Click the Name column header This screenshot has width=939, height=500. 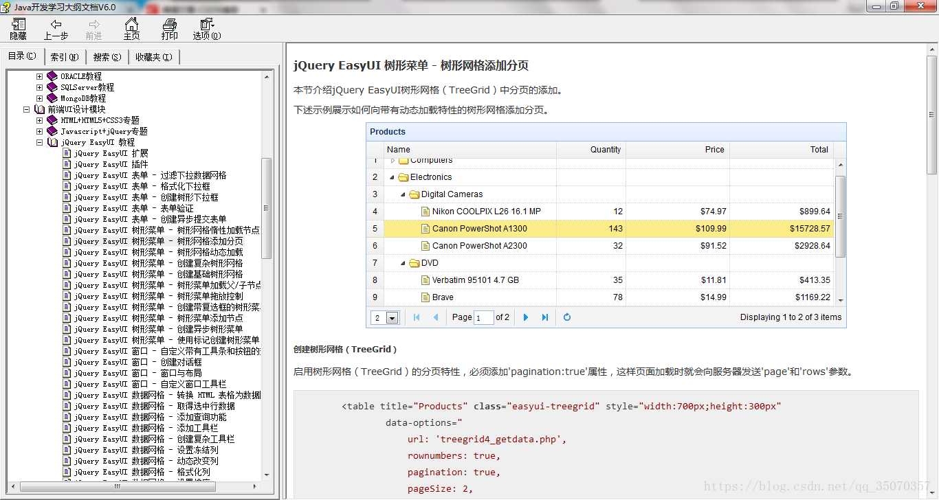470,150
